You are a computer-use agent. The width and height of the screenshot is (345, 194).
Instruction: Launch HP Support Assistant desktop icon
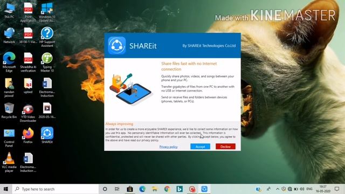pos(47,37)
